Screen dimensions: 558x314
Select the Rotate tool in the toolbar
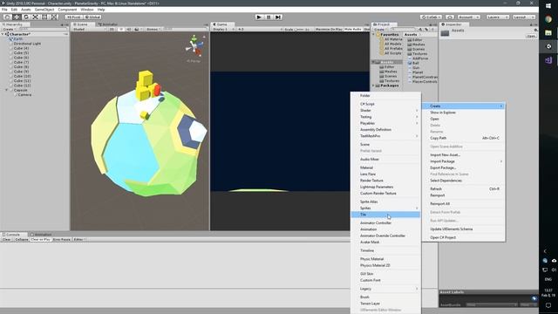click(25, 17)
